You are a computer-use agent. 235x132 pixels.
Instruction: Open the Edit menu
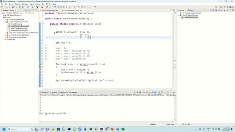[6, 4]
